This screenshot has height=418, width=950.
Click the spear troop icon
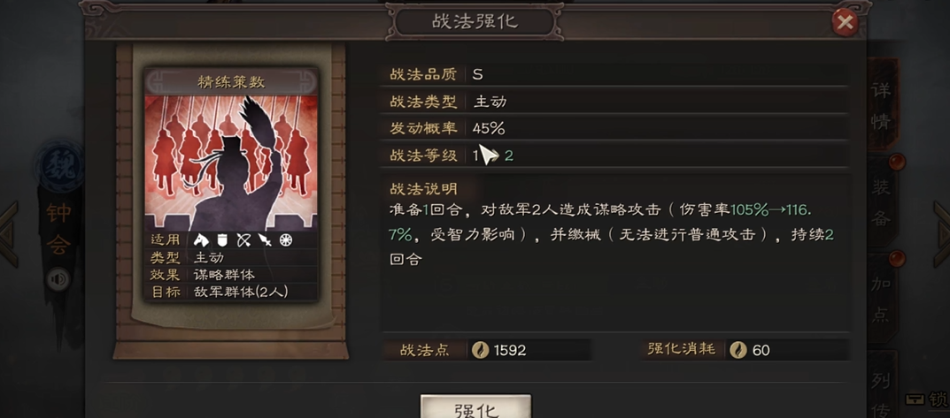(264, 240)
